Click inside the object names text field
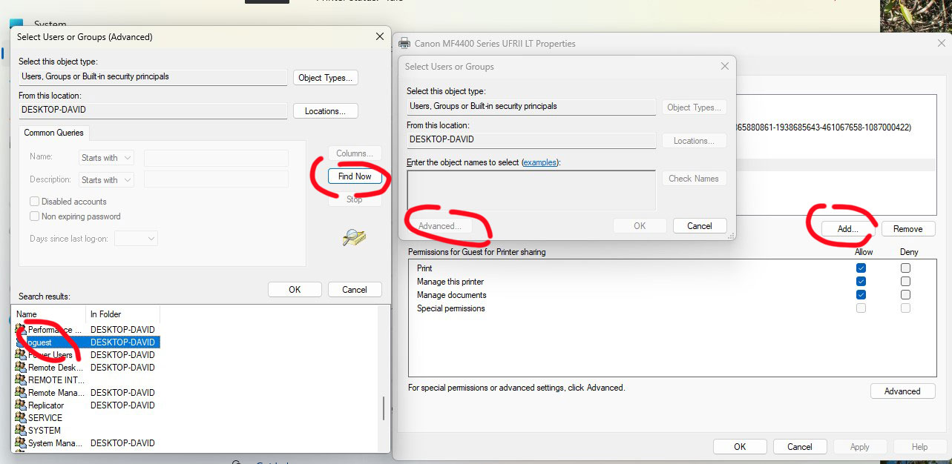Image resolution: width=952 pixels, height=464 pixels. [531, 190]
